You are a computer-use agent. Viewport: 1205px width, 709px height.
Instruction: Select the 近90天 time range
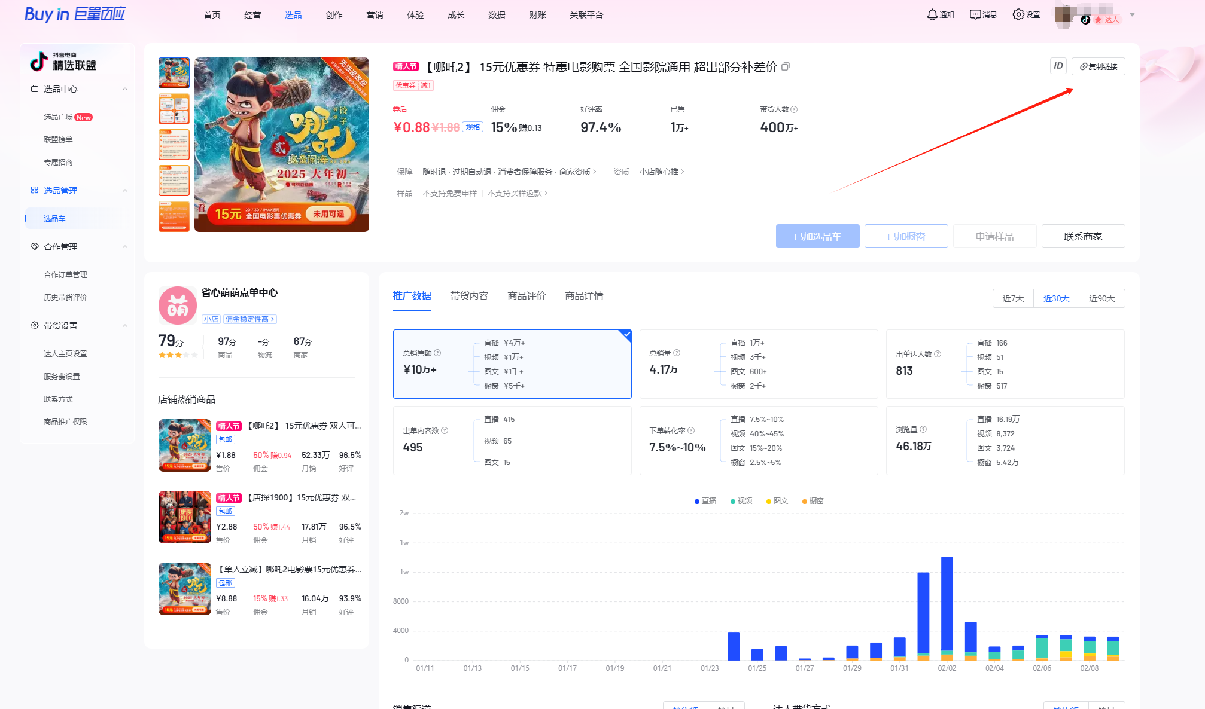tap(1101, 298)
